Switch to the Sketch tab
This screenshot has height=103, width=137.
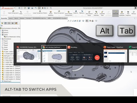click(x=16, y=18)
